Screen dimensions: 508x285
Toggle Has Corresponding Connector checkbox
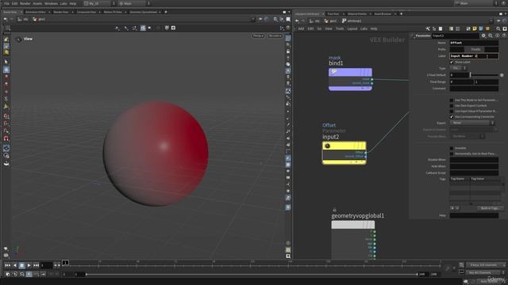[x=452, y=116]
